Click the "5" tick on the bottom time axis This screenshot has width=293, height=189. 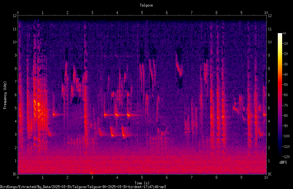(142, 178)
